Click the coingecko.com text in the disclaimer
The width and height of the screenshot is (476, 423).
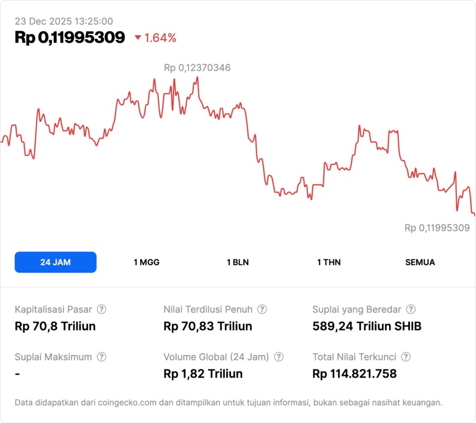click(x=126, y=402)
